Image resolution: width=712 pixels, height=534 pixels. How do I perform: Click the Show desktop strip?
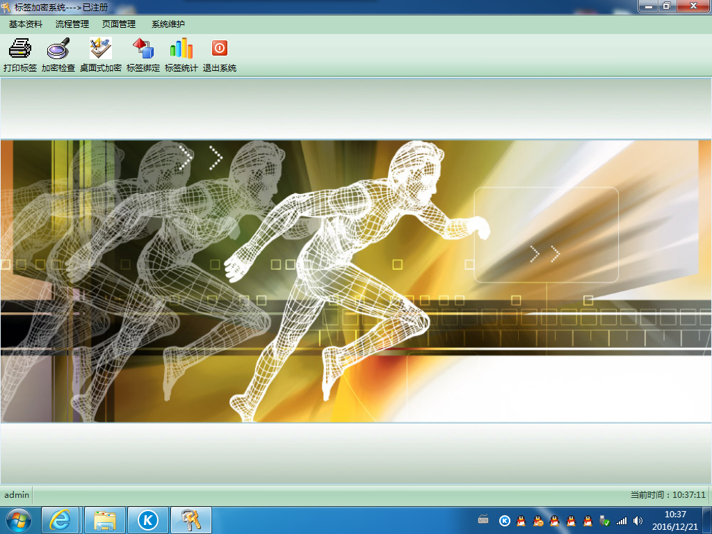click(709, 520)
